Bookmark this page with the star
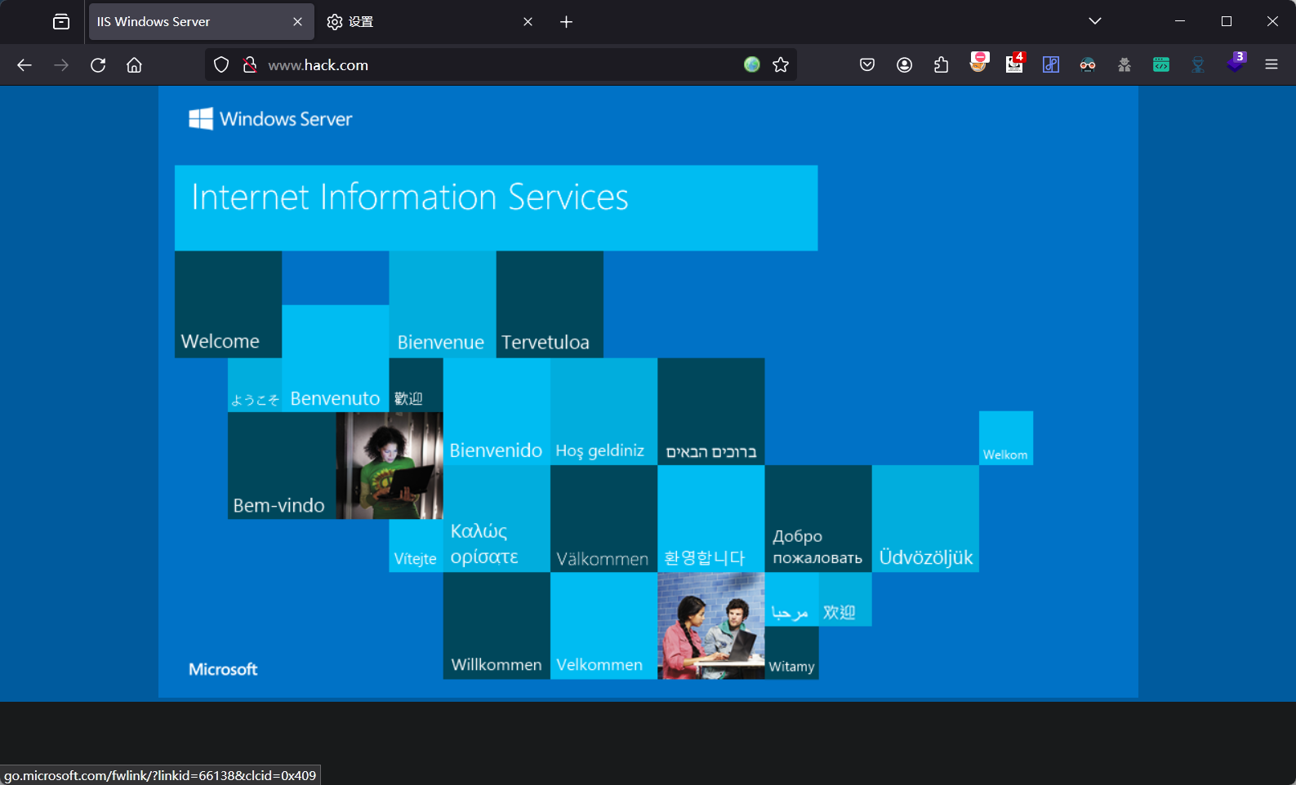1296x785 pixels. (781, 64)
